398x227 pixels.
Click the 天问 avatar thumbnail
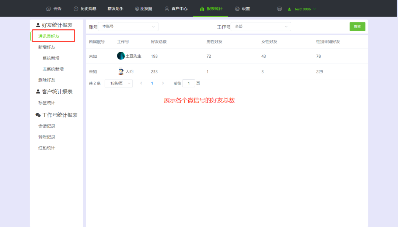121,71
